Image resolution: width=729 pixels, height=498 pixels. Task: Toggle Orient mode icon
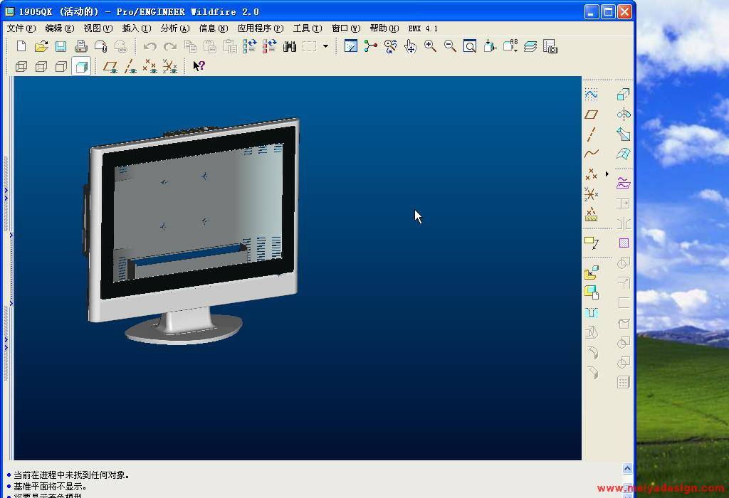391,46
